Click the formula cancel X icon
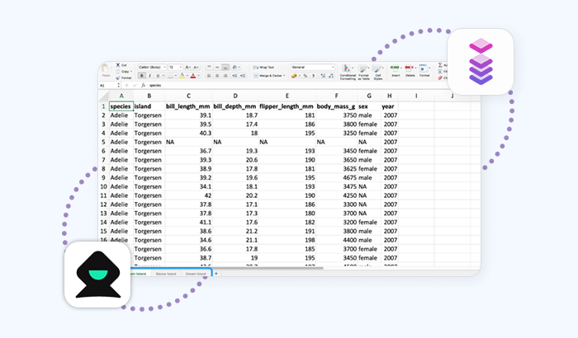Viewport: 578px width, 338px height. coord(126,86)
